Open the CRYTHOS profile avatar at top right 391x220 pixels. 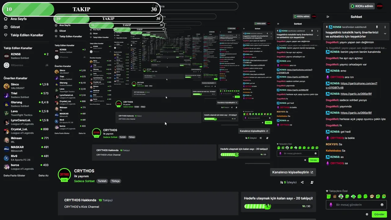click(x=379, y=6)
